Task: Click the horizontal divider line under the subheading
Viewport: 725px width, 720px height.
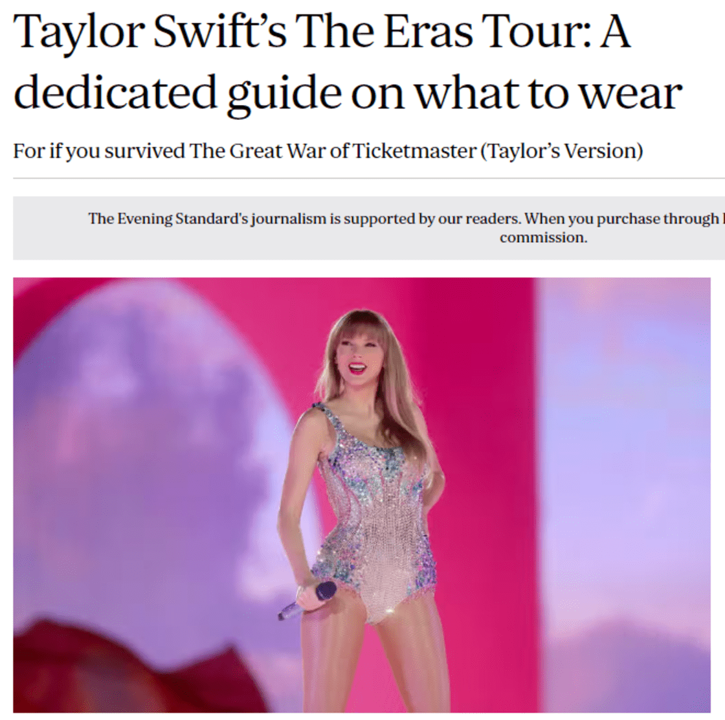Action: (x=369, y=177)
